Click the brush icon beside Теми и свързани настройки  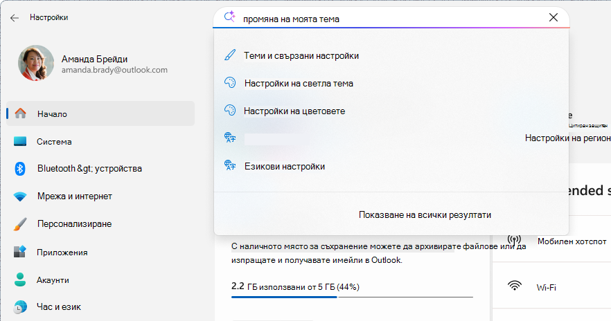point(230,55)
